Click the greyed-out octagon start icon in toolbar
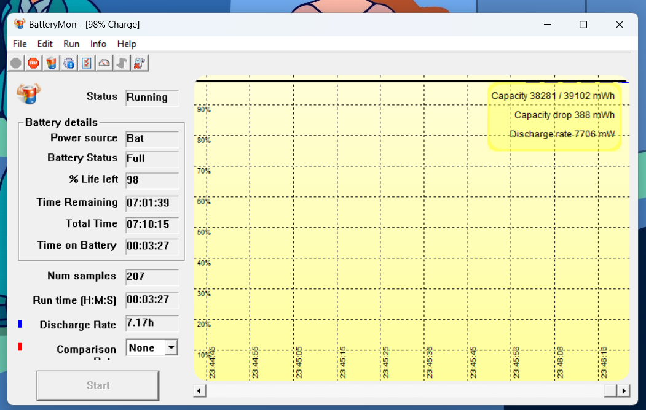This screenshot has height=410, width=646. (x=16, y=63)
